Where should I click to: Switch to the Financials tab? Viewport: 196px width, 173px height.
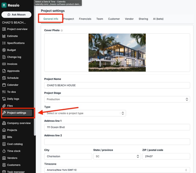[85, 19]
